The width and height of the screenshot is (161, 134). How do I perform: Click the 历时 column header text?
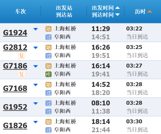coord(140,11)
